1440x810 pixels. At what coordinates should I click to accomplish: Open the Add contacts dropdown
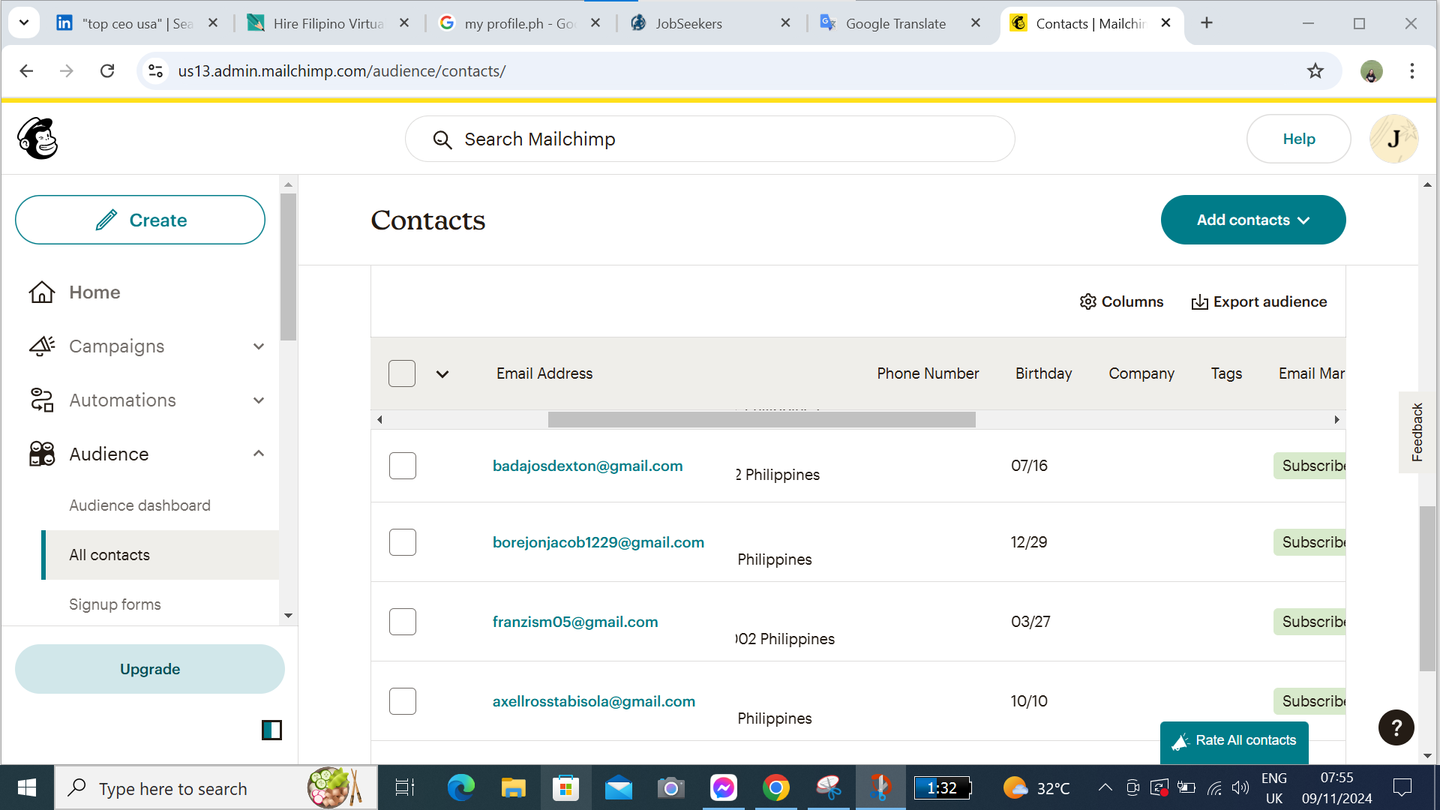pyautogui.click(x=1252, y=220)
